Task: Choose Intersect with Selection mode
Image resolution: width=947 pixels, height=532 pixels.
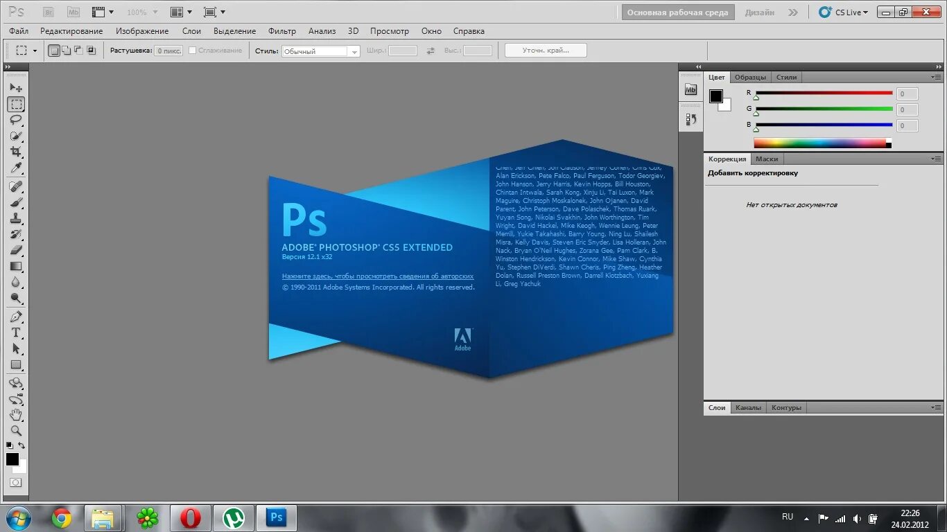Action: (91, 51)
